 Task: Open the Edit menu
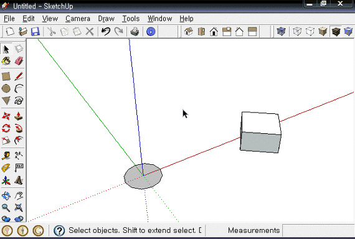[x=29, y=19]
